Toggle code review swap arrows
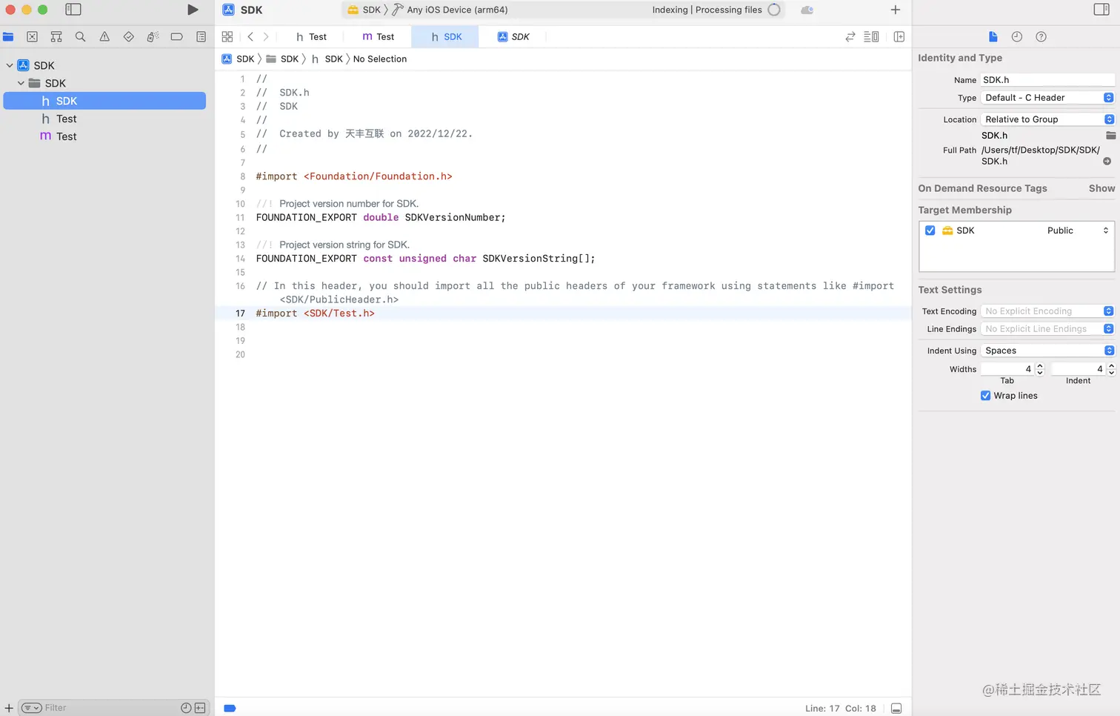Image resolution: width=1120 pixels, height=716 pixels. [x=850, y=36]
